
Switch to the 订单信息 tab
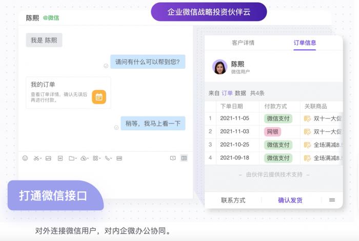pyautogui.click(x=305, y=43)
